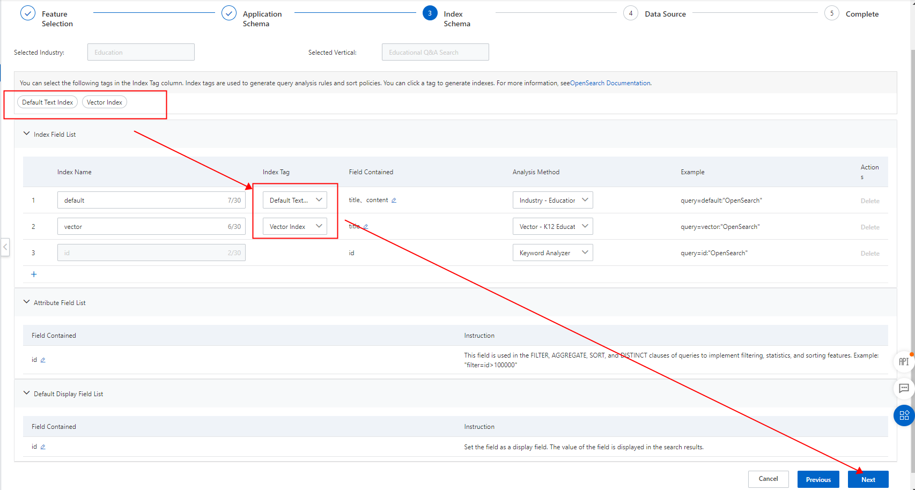Image resolution: width=915 pixels, height=490 pixels.
Task: Delete the vector index row
Action: point(870,227)
